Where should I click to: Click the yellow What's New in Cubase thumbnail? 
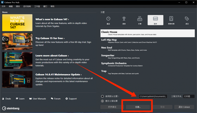click(x=17, y=22)
